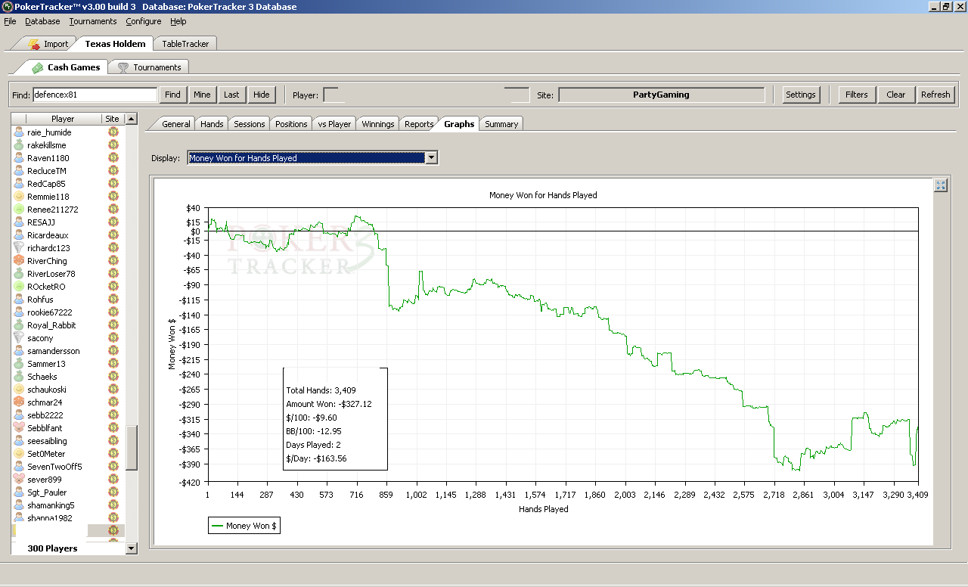Click the player icon beside rakekillsme
The height and width of the screenshot is (587, 968).
point(19,145)
